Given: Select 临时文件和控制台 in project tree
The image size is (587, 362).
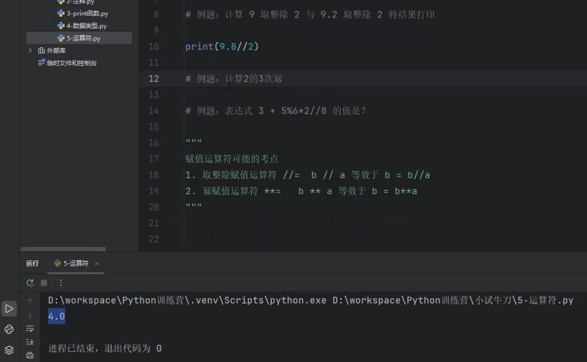Looking at the screenshot, I should click(x=71, y=63).
